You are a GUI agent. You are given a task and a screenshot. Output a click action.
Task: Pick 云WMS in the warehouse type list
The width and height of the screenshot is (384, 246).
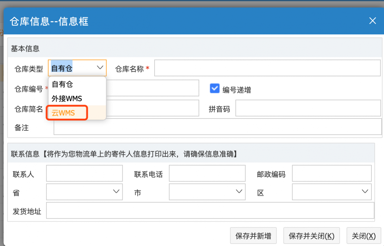[x=63, y=113]
